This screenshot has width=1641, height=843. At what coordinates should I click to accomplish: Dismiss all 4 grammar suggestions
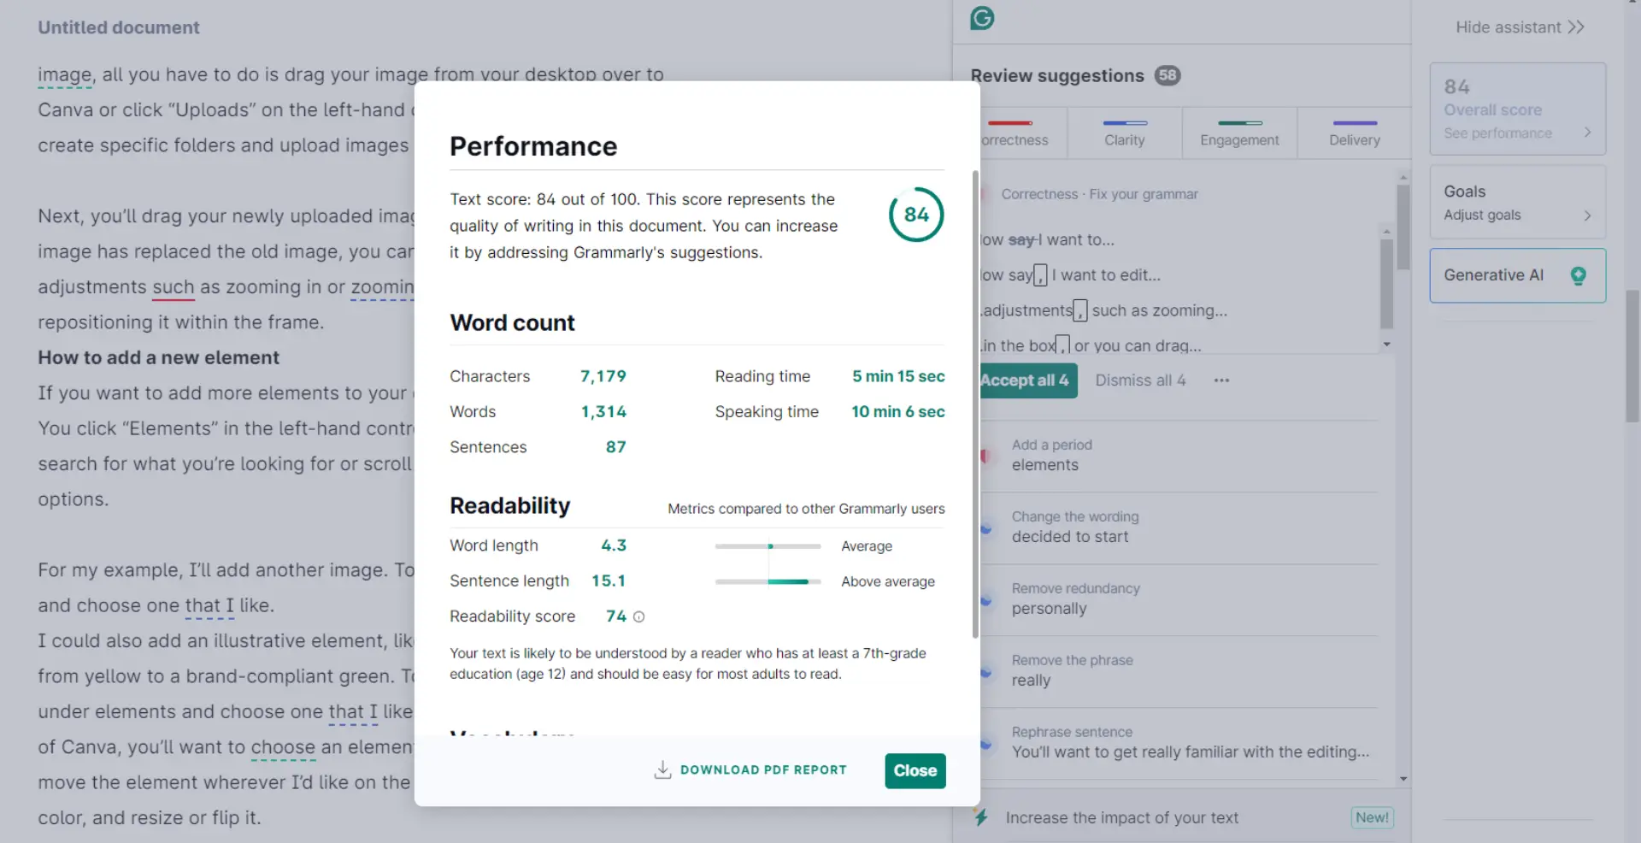(1140, 380)
